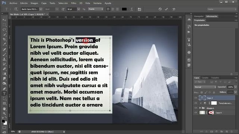Commit the current text edits

[166, 9]
